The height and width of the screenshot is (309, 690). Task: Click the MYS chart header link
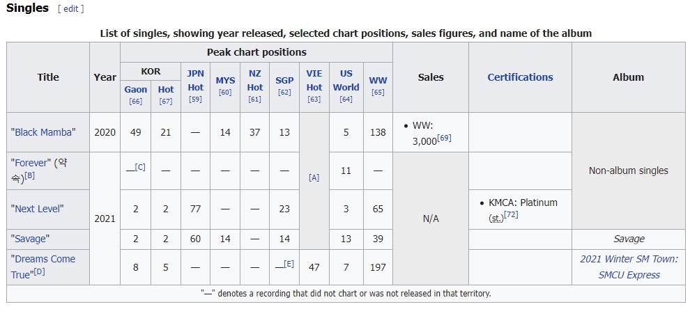(x=225, y=81)
